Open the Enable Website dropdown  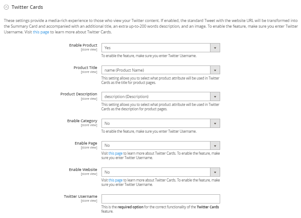coord(156,172)
